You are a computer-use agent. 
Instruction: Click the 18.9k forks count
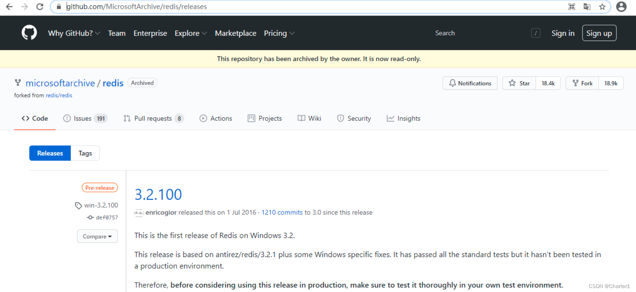tap(611, 83)
